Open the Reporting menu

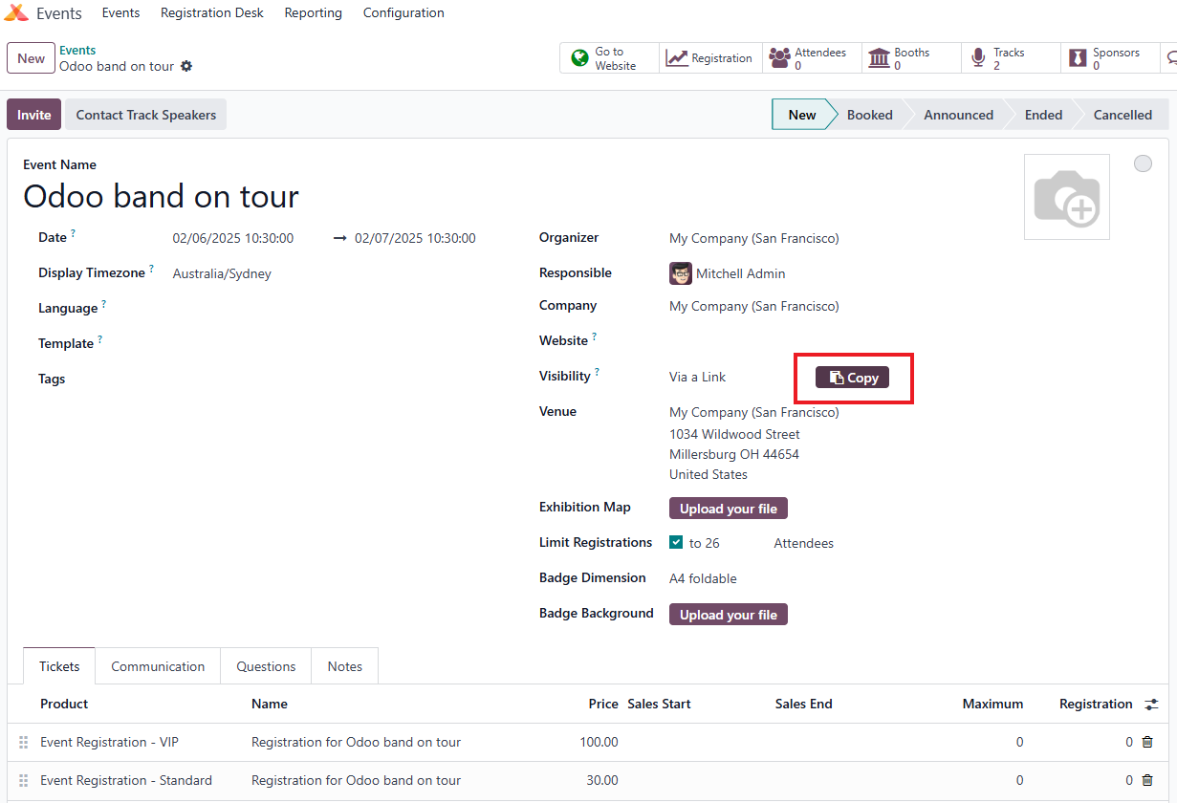point(314,13)
